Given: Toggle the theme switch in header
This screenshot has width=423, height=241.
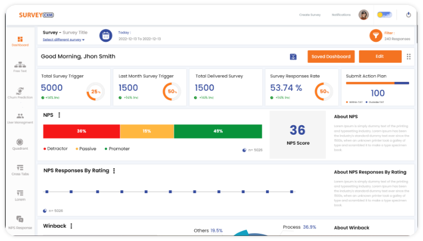Looking at the screenshot, I should [384, 15].
